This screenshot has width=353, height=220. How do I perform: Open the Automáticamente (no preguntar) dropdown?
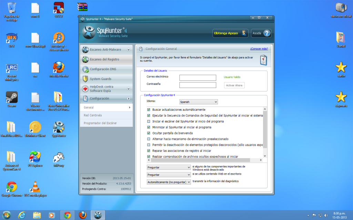coord(169,182)
